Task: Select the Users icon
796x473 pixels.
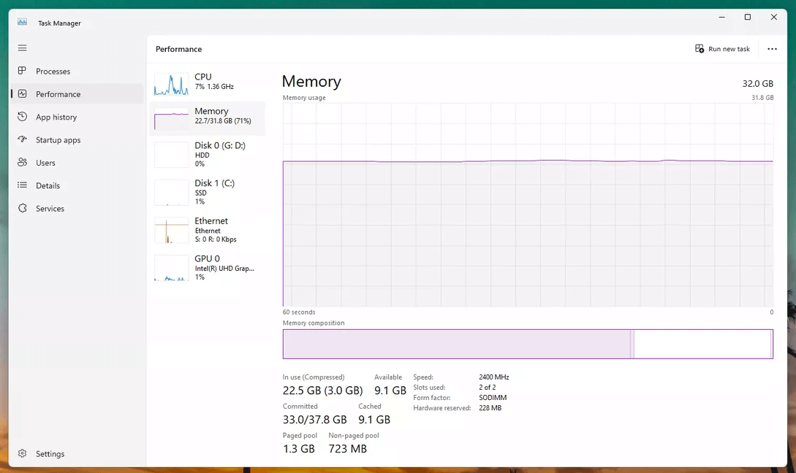Action: pyautogui.click(x=22, y=163)
